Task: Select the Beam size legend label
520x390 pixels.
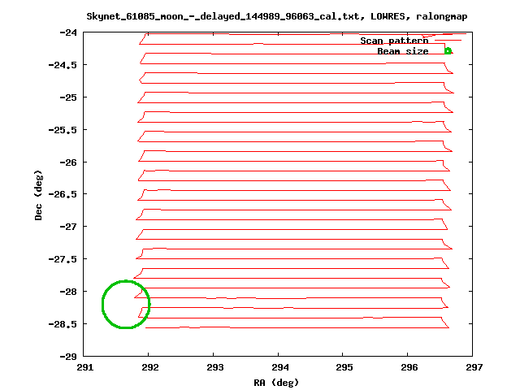Action: click(402, 51)
